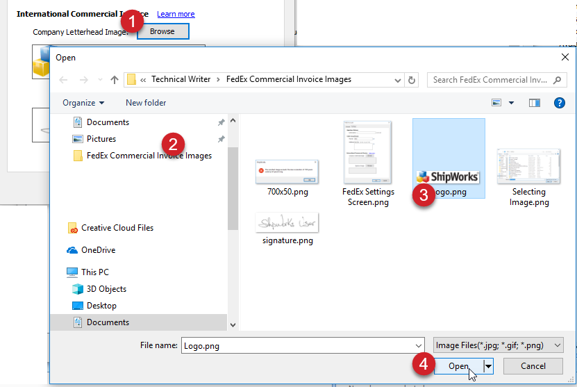Click the Forward navigation arrow
This screenshot has width=577, height=387.
[84, 79]
